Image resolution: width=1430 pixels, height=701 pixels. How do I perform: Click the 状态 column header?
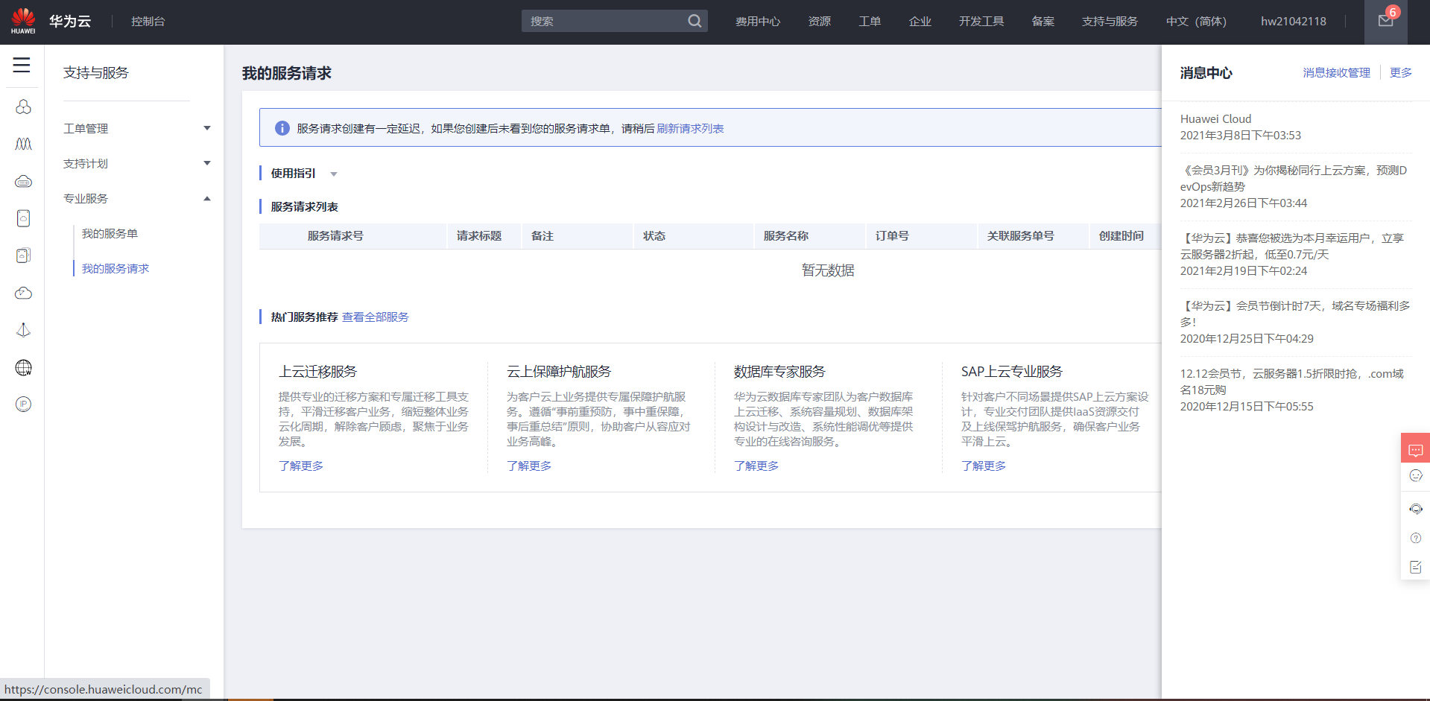[x=654, y=235]
